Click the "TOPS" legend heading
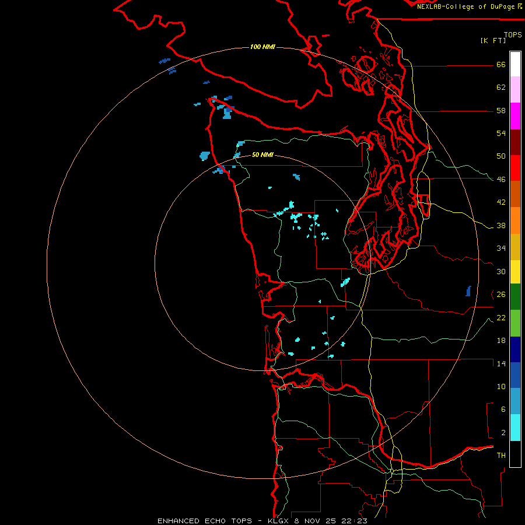525x525 pixels. tap(513, 34)
